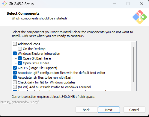Screen dimensions: 149x117
Task: Click the large Git logo in header
Action: pyautogui.click(x=140, y=17)
